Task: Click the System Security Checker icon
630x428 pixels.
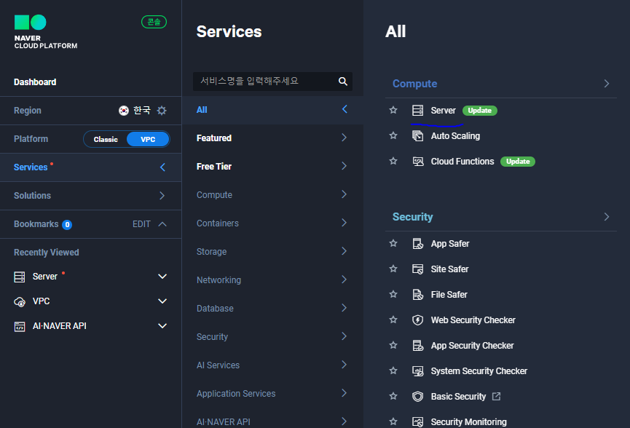Action: coord(418,371)
